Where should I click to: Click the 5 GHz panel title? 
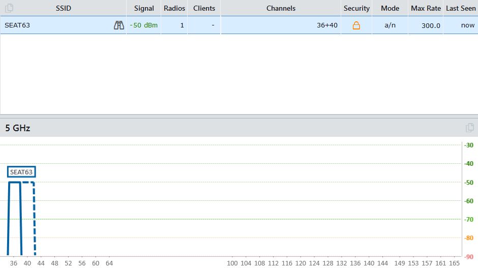click(x=18, y=128)
